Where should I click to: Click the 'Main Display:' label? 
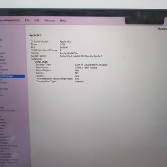coord(44,70)
